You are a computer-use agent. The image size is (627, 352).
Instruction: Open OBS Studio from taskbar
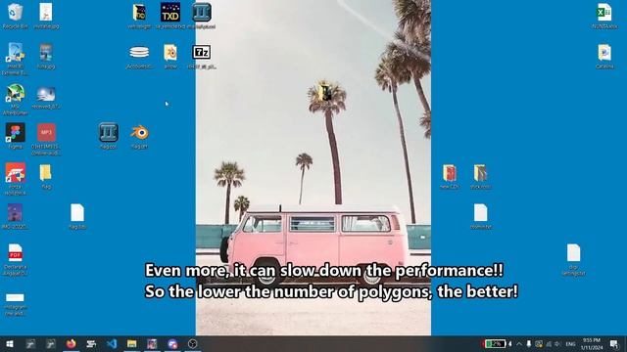tap(192, 343)
